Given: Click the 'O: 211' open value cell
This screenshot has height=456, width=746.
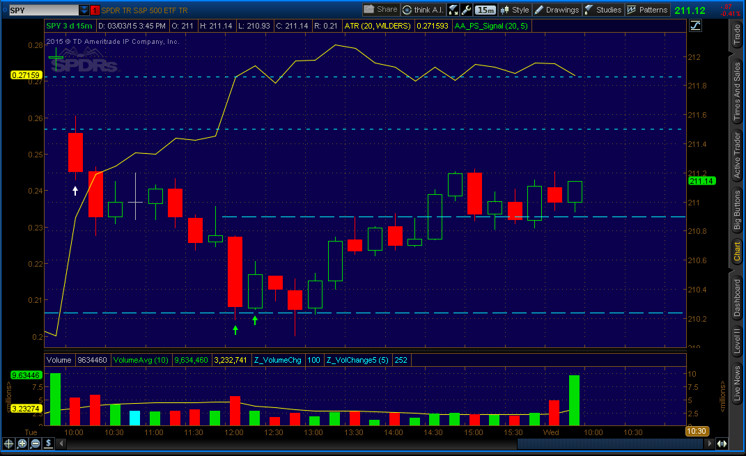Looking at the screenshot, I should pyautogui.click(x=182, y=26).
